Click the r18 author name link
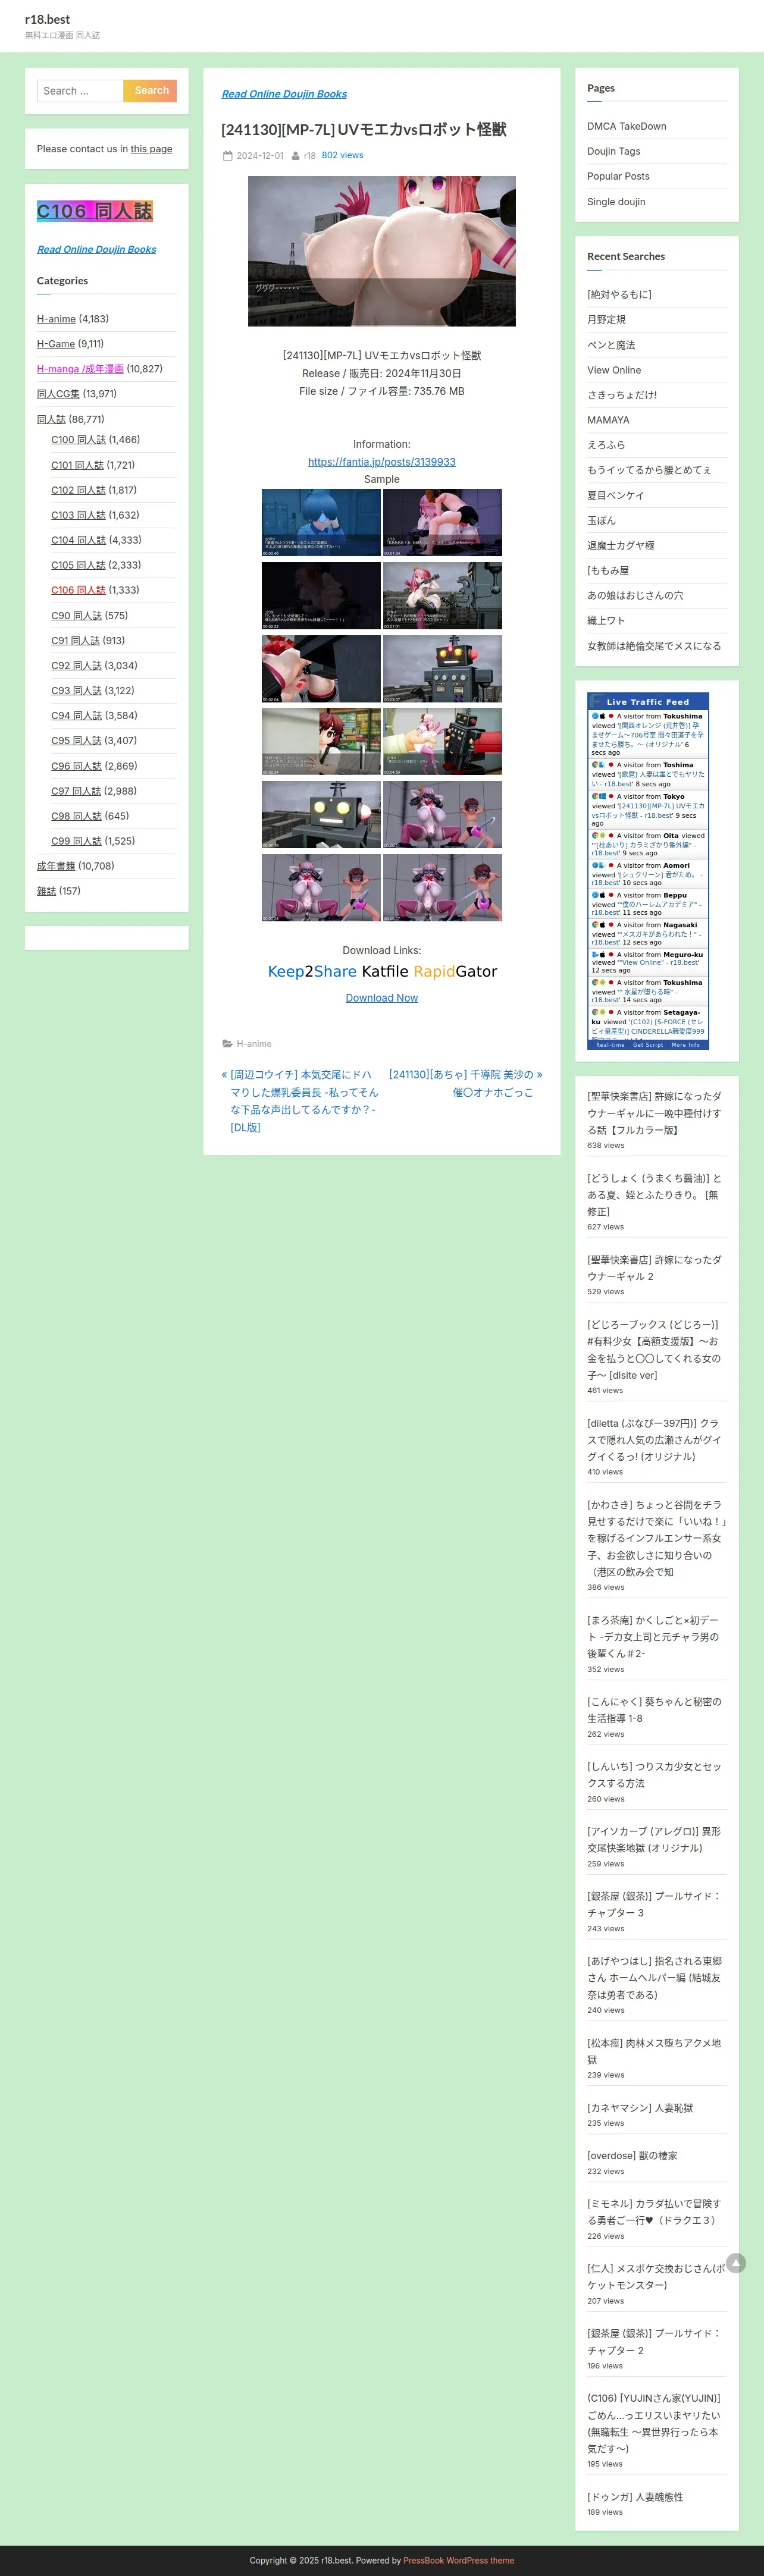 310,156
